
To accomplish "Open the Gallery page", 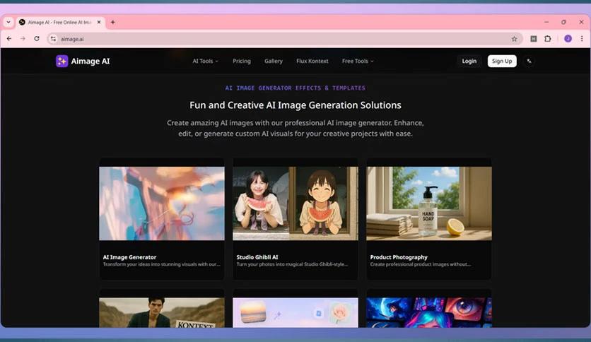I will [274, 61].
